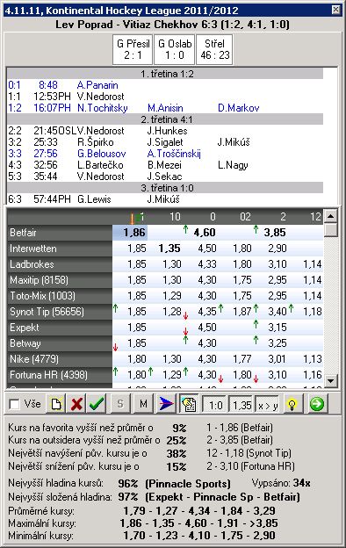This screenshot has height=548, width=346.
Task: Click the R.Špirko goal scorer
Action: point(96,142)
